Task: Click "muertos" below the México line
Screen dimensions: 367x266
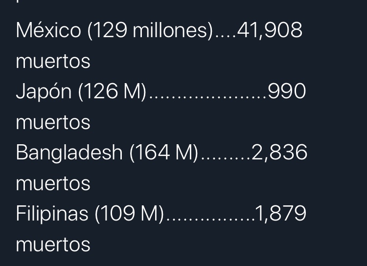Action: 53,62
